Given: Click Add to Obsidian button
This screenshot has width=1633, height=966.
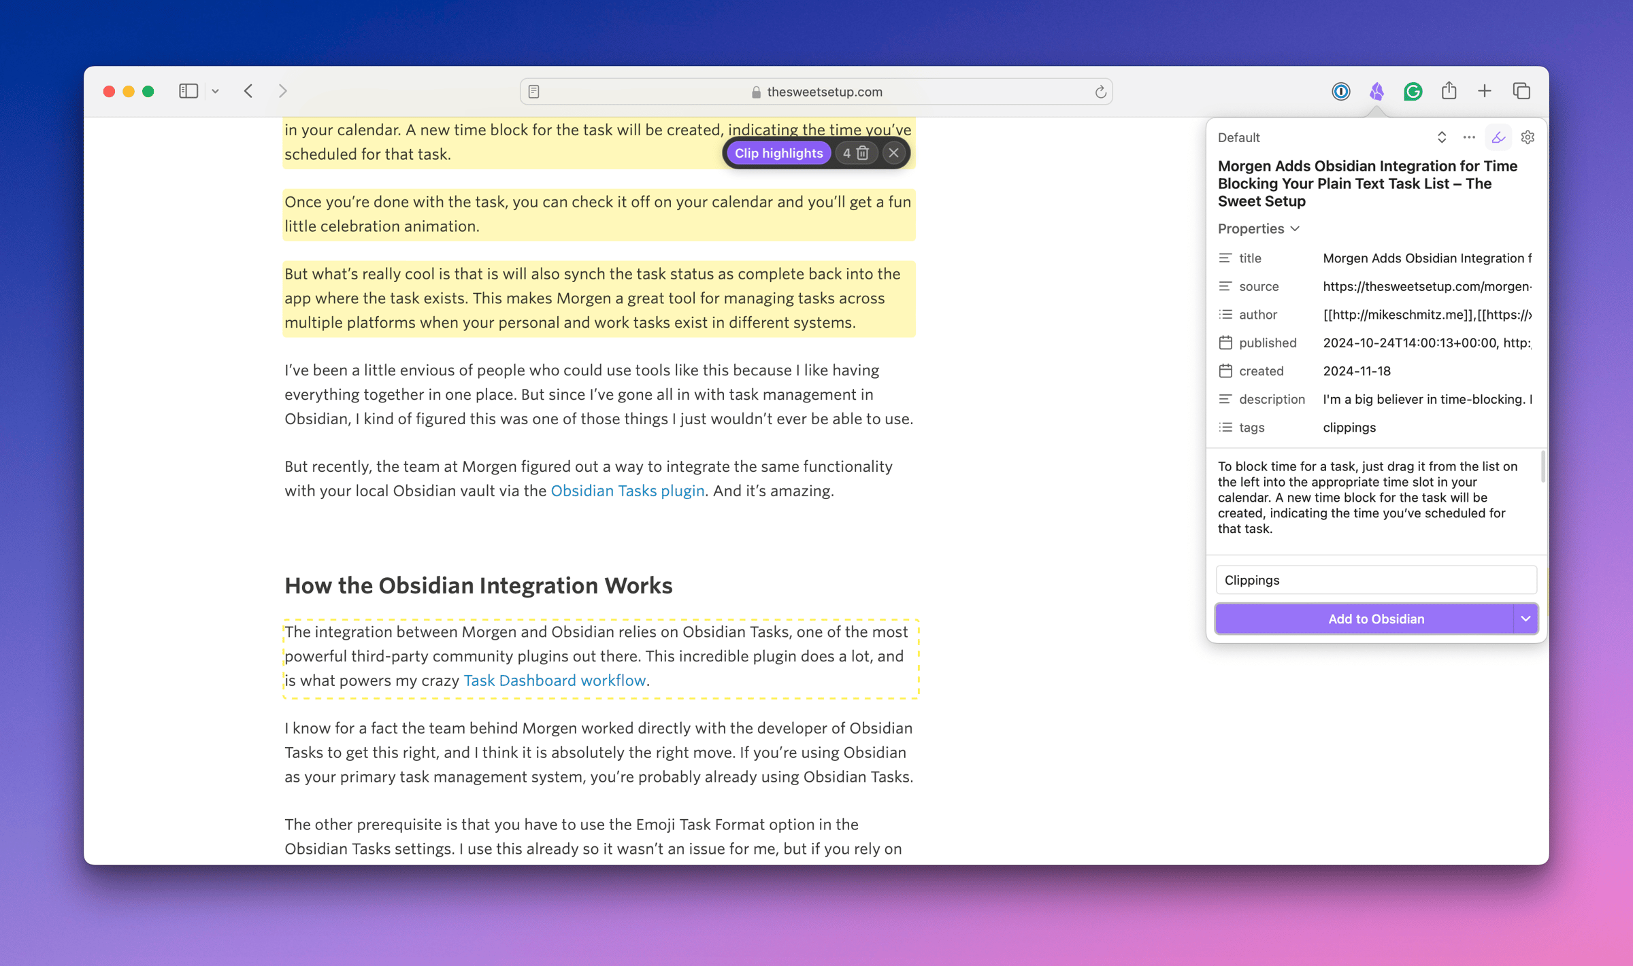Looking at the screenshot, I should click(x=1364, y=619).
